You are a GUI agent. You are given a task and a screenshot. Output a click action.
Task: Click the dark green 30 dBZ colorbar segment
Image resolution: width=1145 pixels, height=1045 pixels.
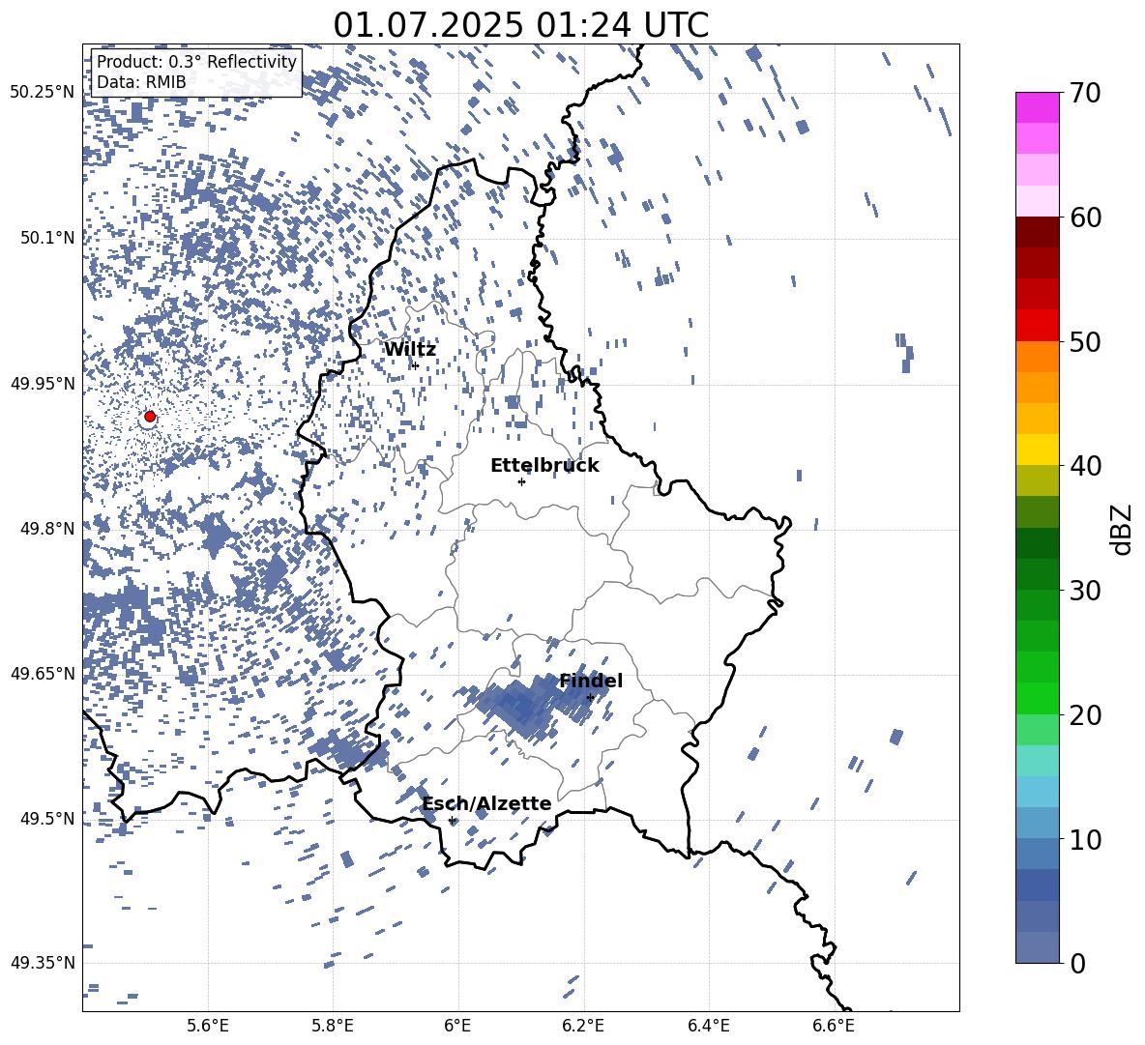pyautogui.click(x=1037, y=573)
